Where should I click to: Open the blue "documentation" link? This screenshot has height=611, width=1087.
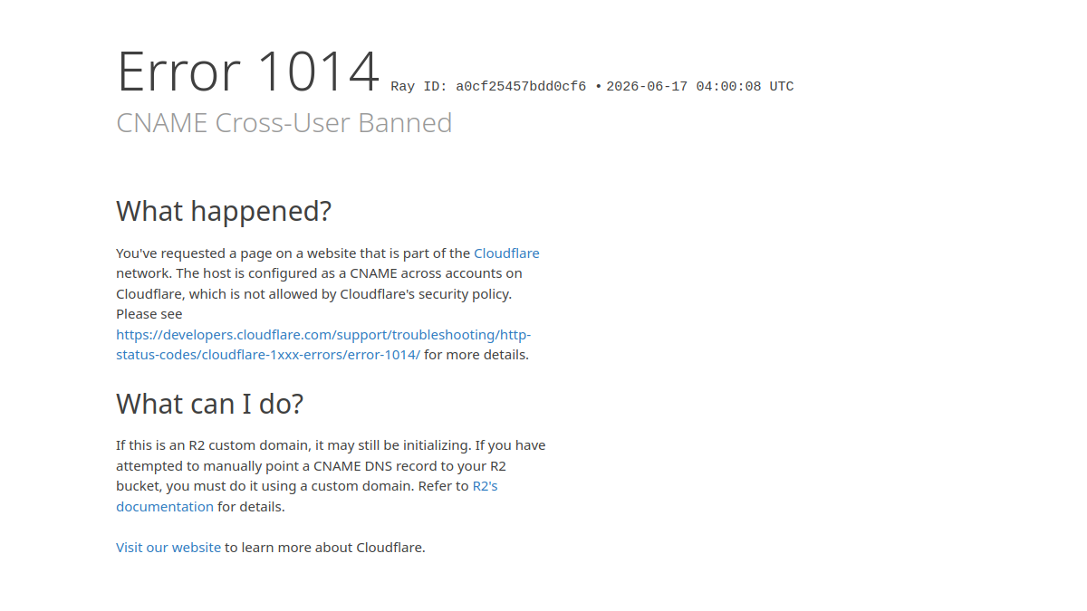(x=165, y=507)
